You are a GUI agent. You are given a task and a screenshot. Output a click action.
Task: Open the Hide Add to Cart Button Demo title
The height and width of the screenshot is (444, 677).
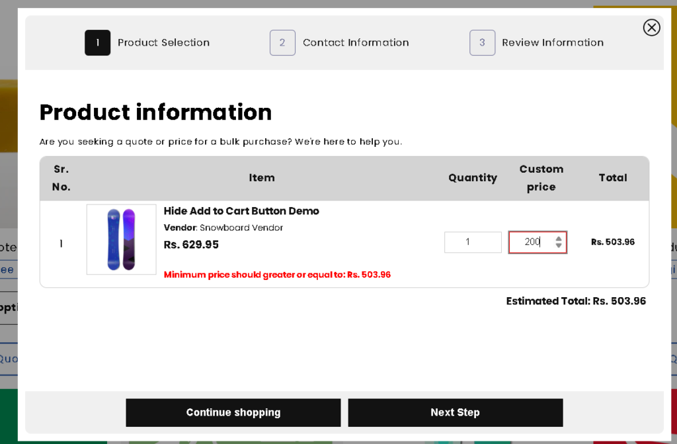[241, 211]
